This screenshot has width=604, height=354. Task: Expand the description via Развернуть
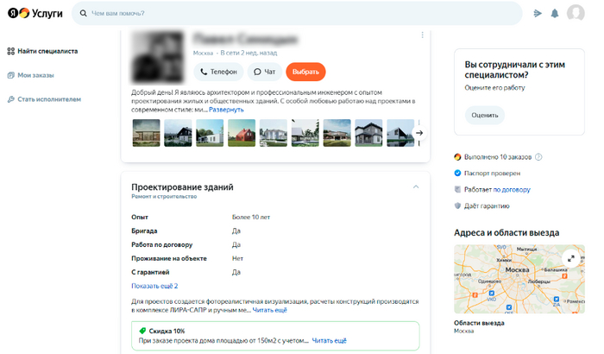point(226,110)
